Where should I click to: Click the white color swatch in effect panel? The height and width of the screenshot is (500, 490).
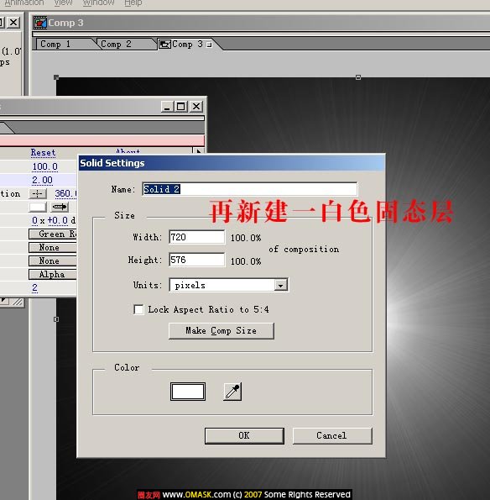[38, 207]
